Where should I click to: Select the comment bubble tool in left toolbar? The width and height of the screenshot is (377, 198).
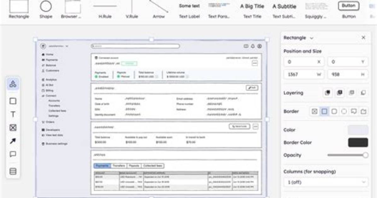pos(13,154)
